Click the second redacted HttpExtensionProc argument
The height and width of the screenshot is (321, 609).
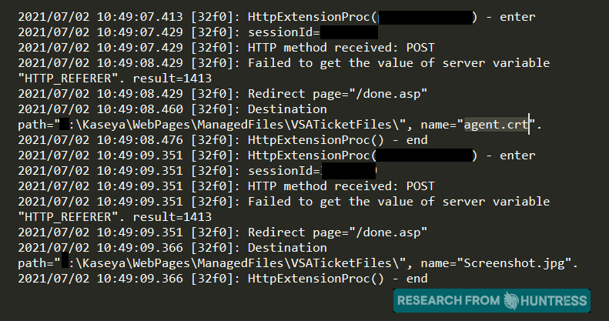click(x=425, y=155)
